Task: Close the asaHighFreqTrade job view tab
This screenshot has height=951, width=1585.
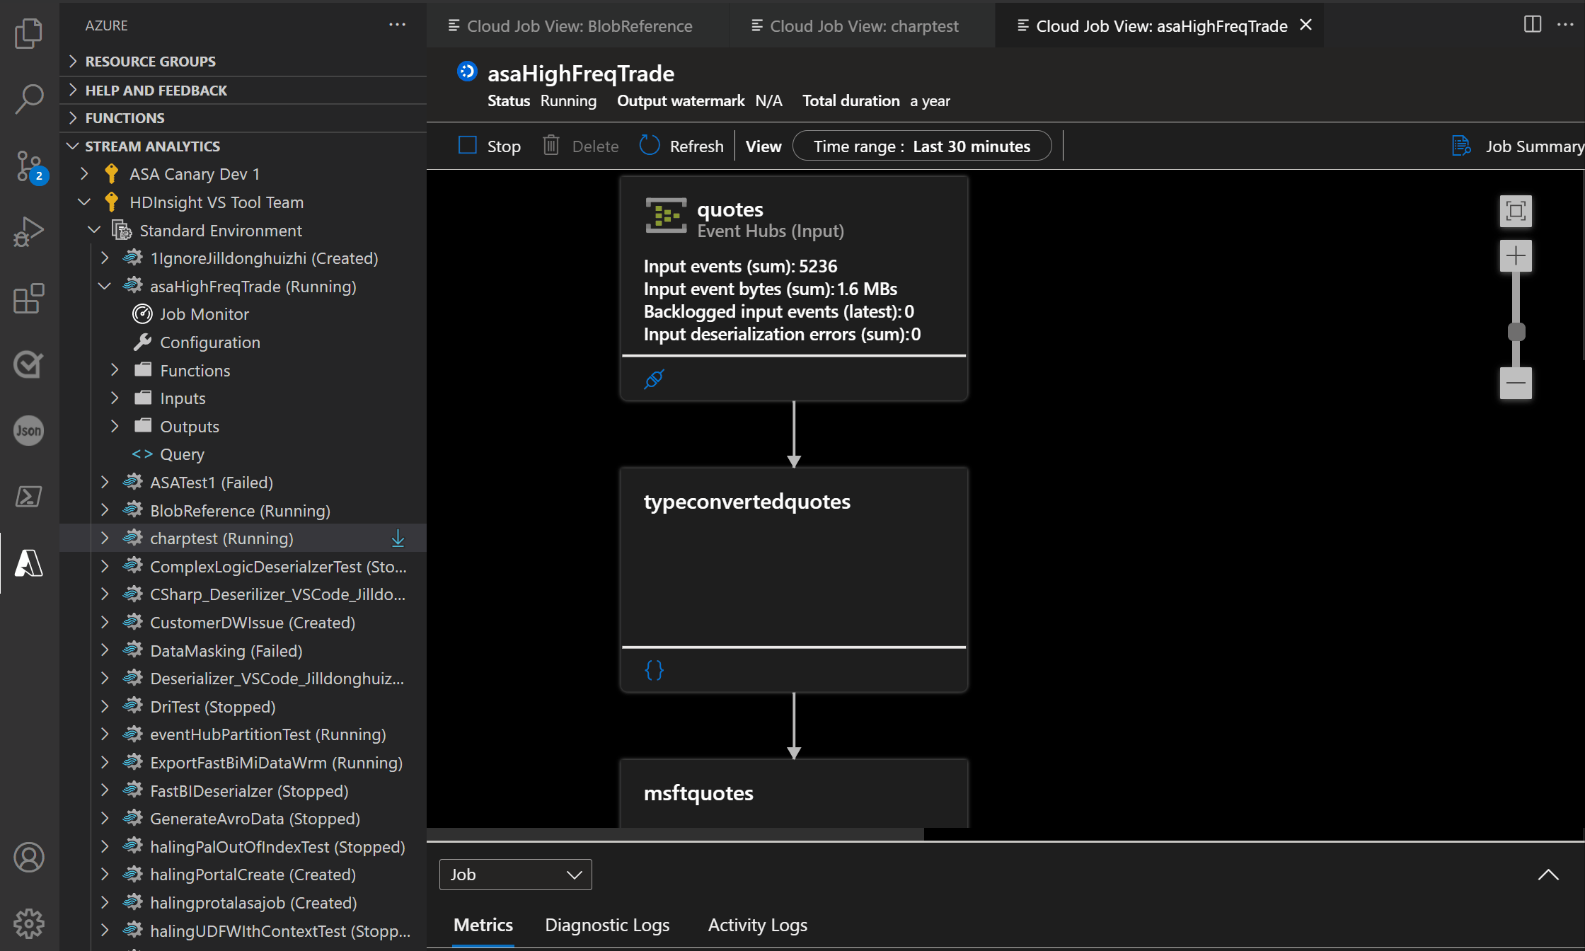Action: tap(1306, 25)
